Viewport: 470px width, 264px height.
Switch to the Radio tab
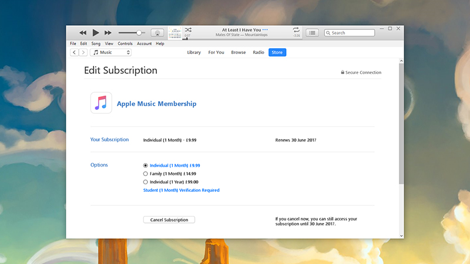[258, 52]
